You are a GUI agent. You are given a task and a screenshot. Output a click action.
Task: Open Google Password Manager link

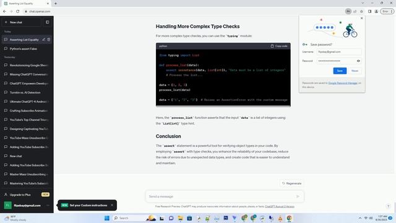point(343,83)
